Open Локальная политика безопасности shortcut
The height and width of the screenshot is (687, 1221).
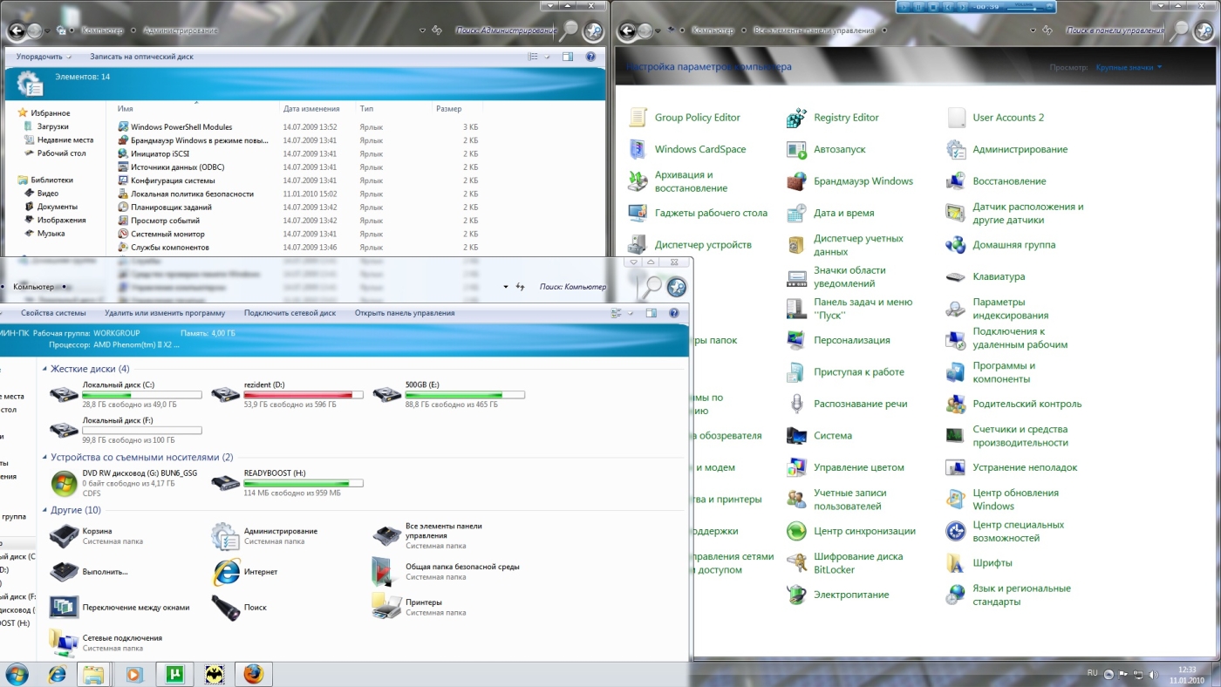pyautogui.click(x=192, y=194)
